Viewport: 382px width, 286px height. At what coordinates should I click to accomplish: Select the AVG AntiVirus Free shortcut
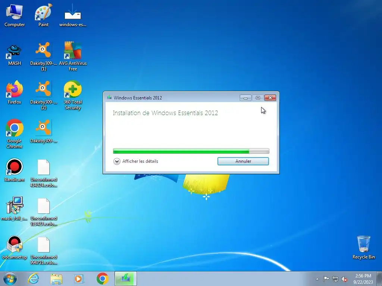tap(73, 57)
